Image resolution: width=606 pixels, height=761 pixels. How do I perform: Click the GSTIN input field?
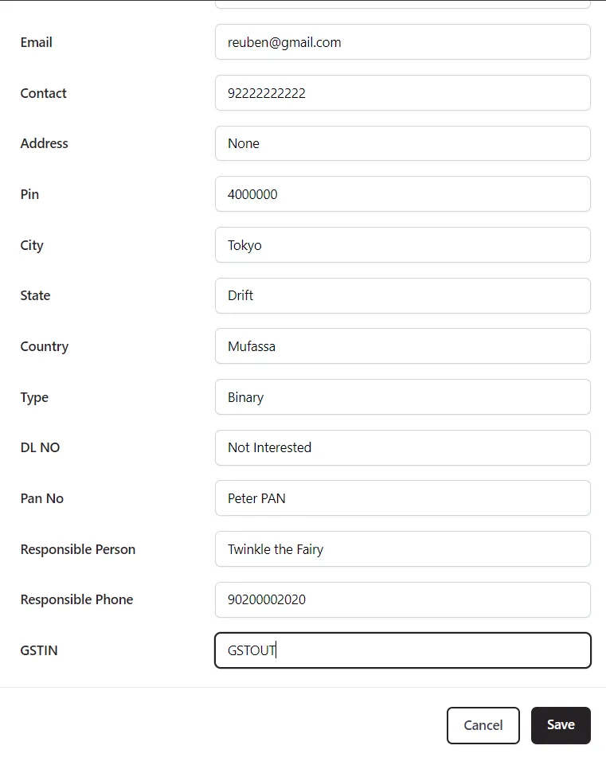point(402,650)
